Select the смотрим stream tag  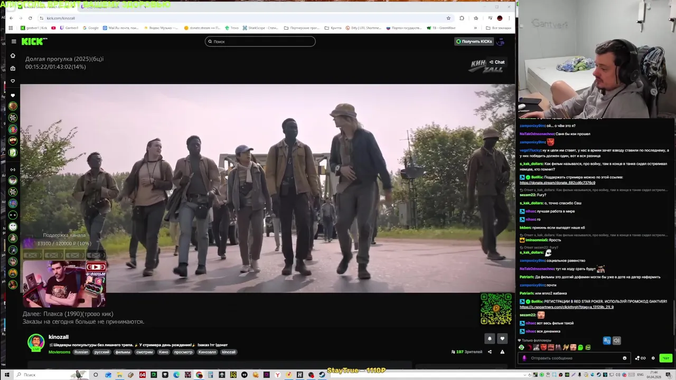[144, 352]
